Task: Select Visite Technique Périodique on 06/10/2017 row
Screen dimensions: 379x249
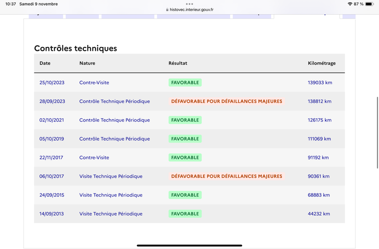Action: (x=111, y=176)
